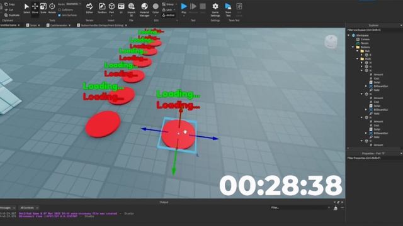
Task: Open the dropdown arrow under Part
Action: pos(111,15)
